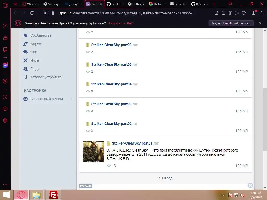
Task: Switch to the first Settings tab
Action: (51, 4)
